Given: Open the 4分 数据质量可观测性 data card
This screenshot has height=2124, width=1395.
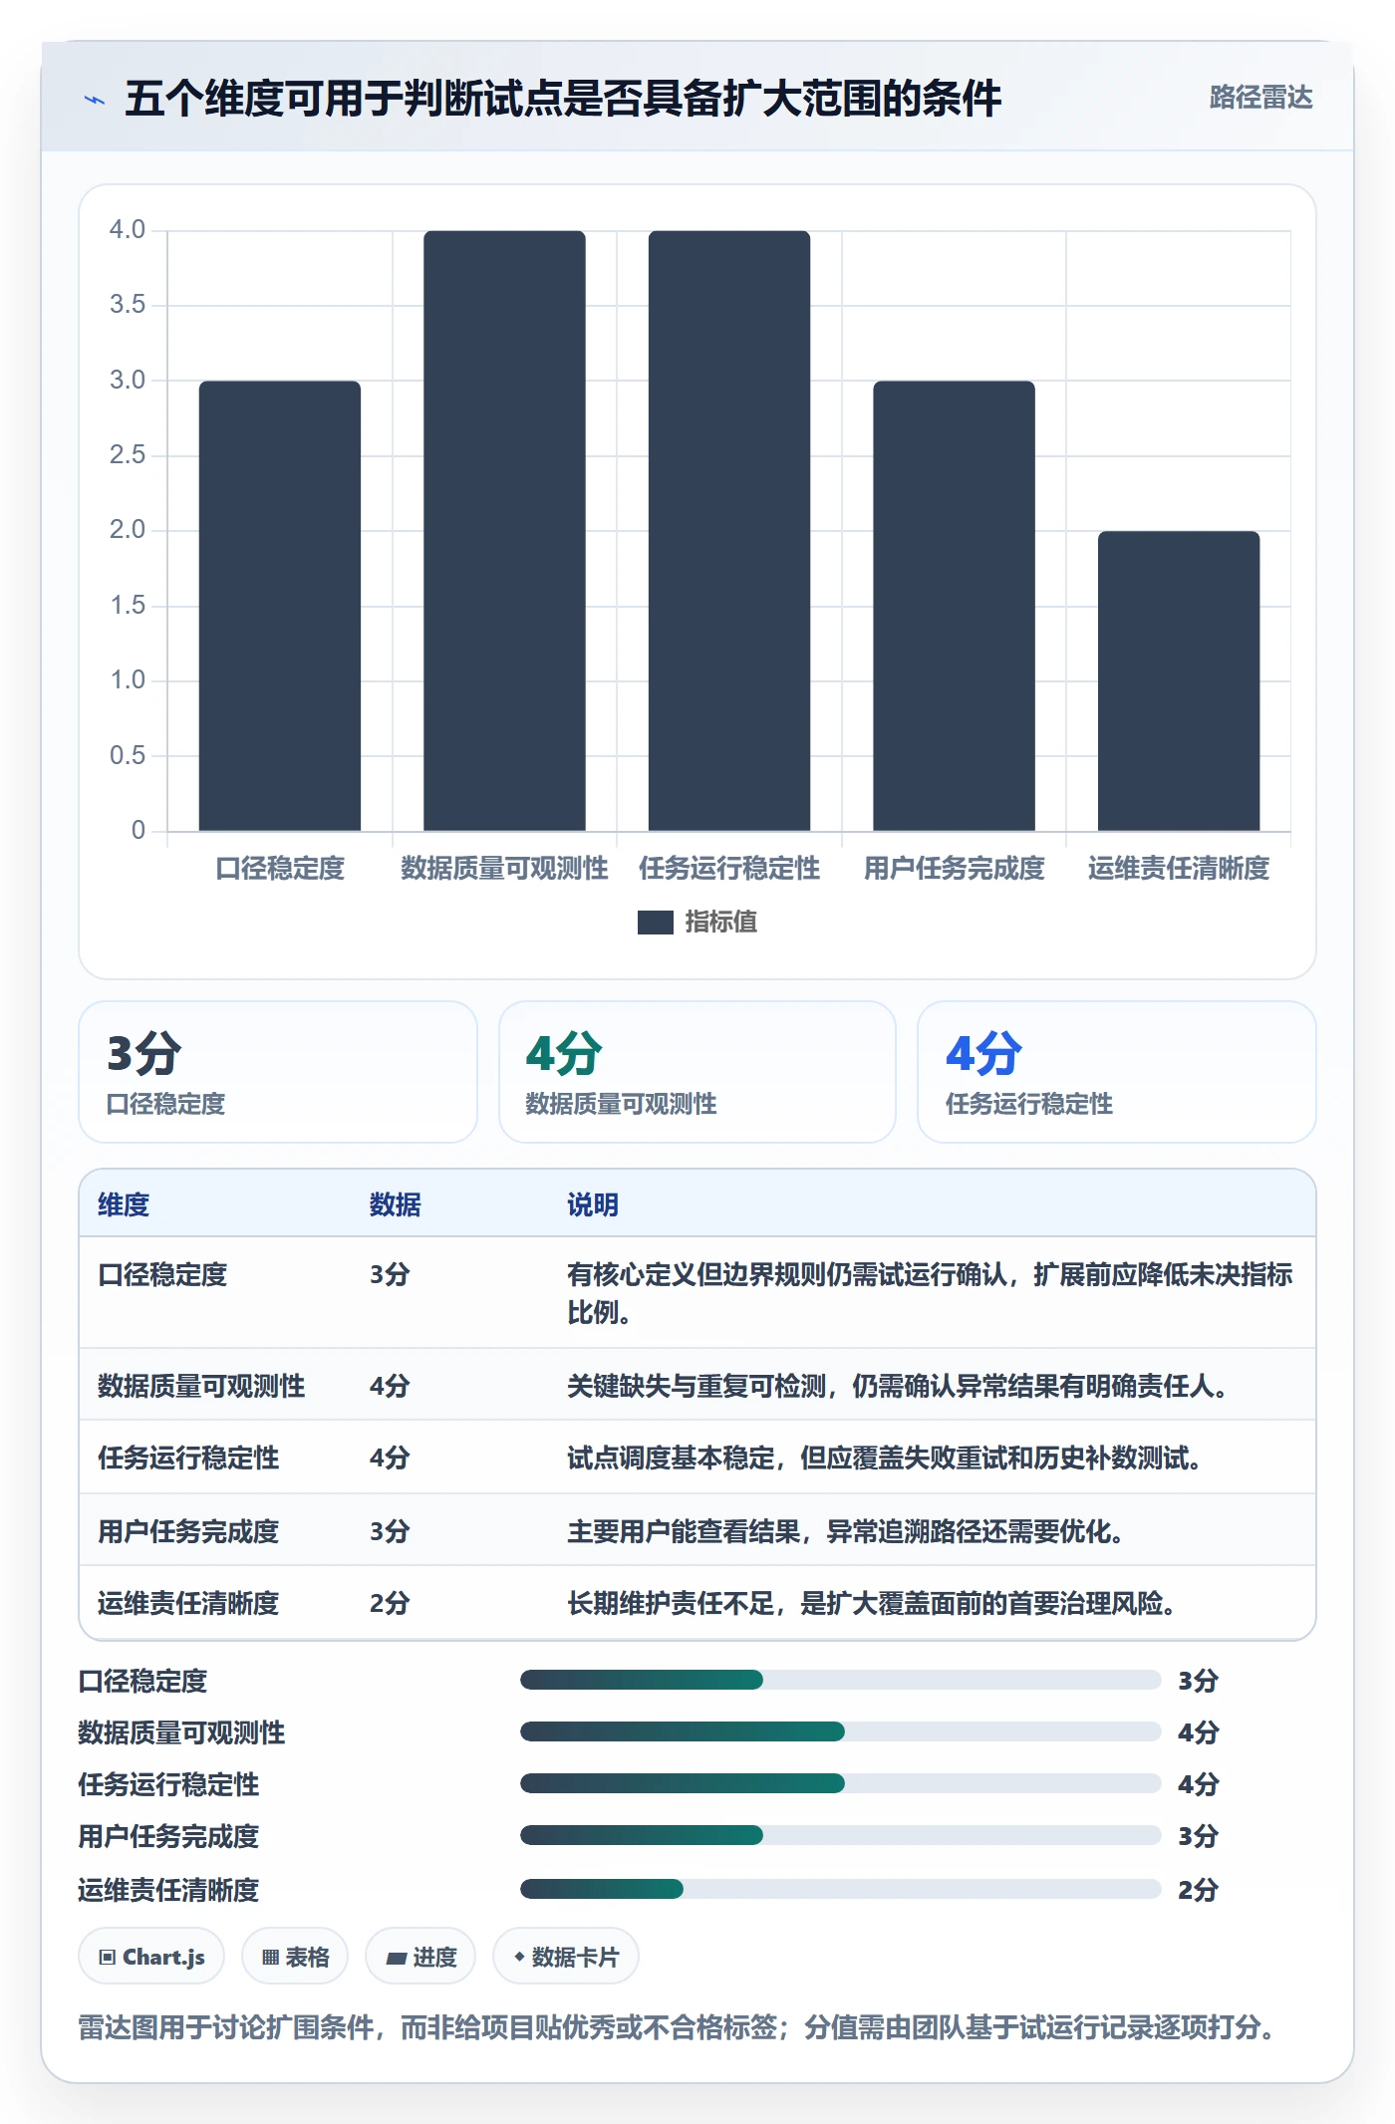Looking at the screenshot, I should (697, 1072).
